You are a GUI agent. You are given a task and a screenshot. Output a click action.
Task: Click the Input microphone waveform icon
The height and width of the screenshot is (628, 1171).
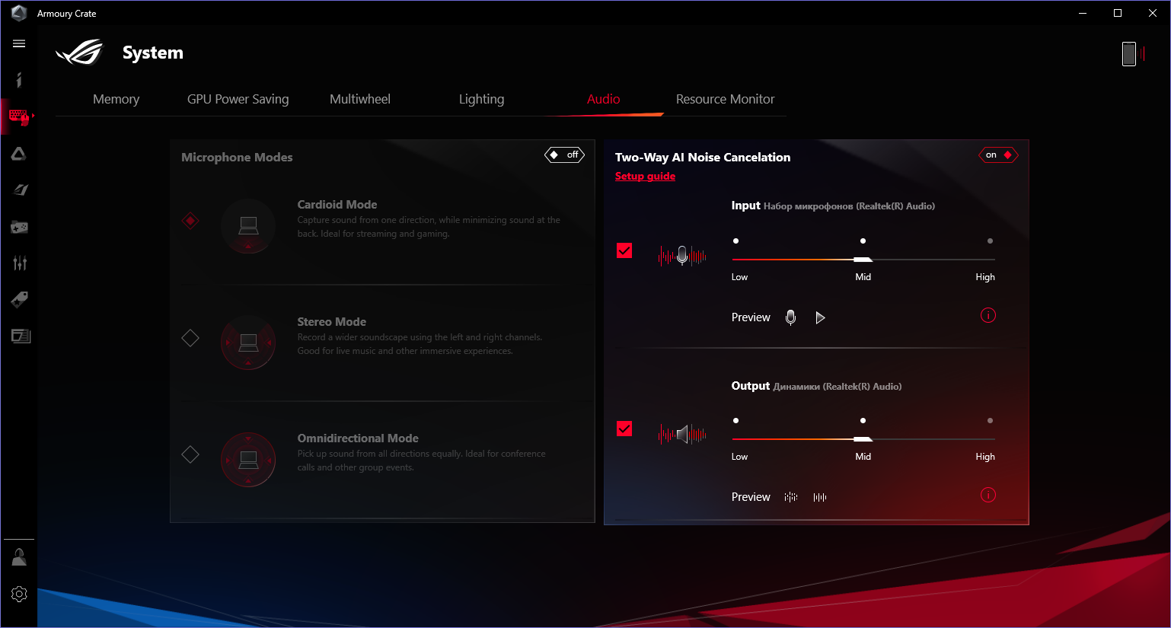coord(682,256)
